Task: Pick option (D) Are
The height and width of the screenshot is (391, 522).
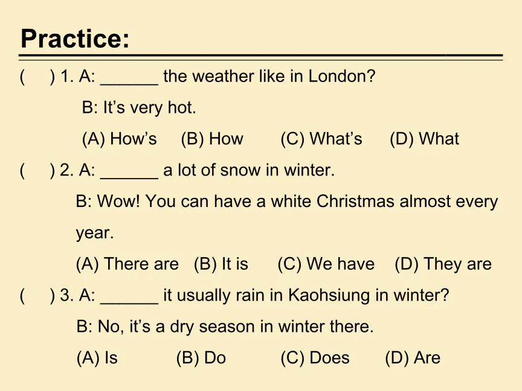Action: [413, 358]
